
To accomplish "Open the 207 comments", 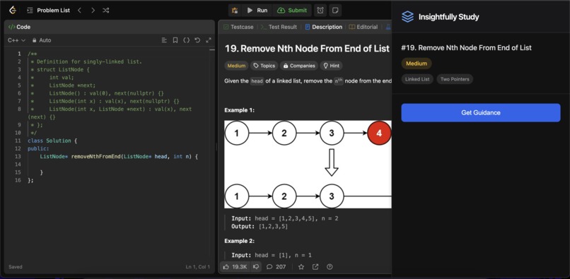I will 276,267.
